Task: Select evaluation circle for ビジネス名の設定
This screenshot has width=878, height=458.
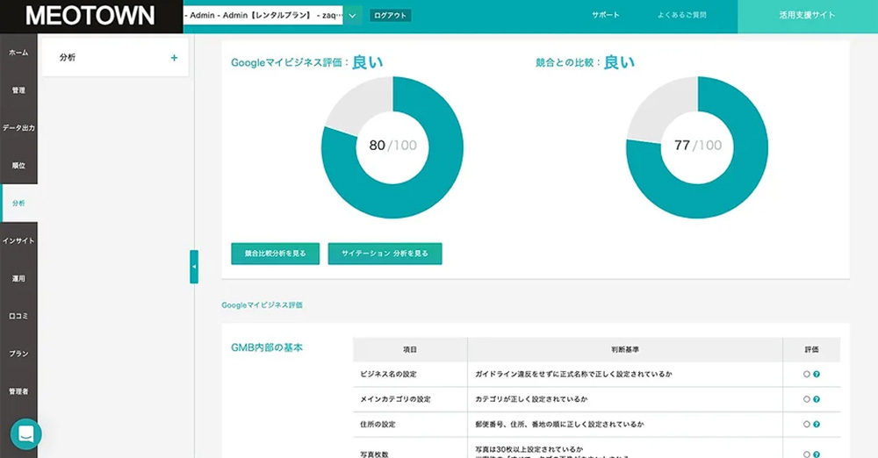Action: coord(807,375)
